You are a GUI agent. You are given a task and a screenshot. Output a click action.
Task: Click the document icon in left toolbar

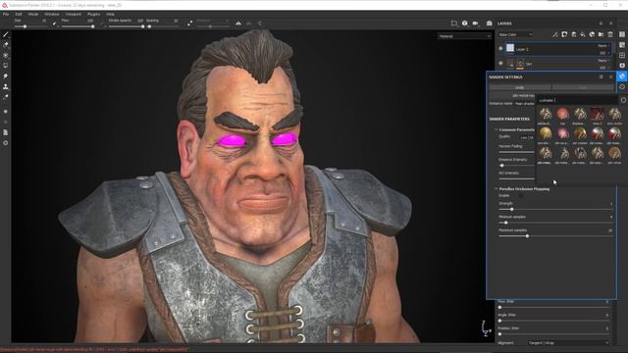(x=6, y=132)
